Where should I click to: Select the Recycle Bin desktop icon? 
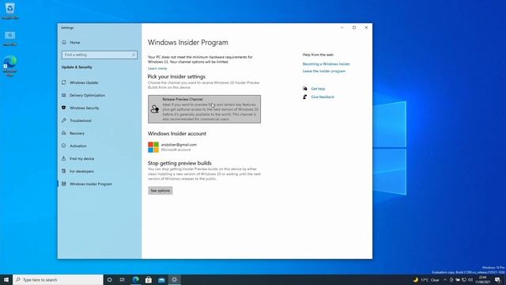pos(10,10)
